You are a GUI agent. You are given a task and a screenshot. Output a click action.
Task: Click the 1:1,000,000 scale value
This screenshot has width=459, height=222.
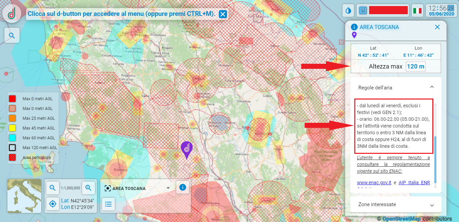pos(70,188)
